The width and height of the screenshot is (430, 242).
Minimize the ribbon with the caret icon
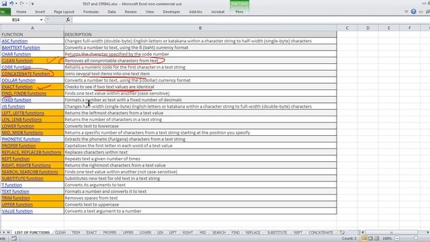tap(406, 12)
